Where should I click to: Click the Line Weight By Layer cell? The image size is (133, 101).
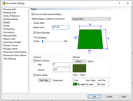tap(101, 84)
